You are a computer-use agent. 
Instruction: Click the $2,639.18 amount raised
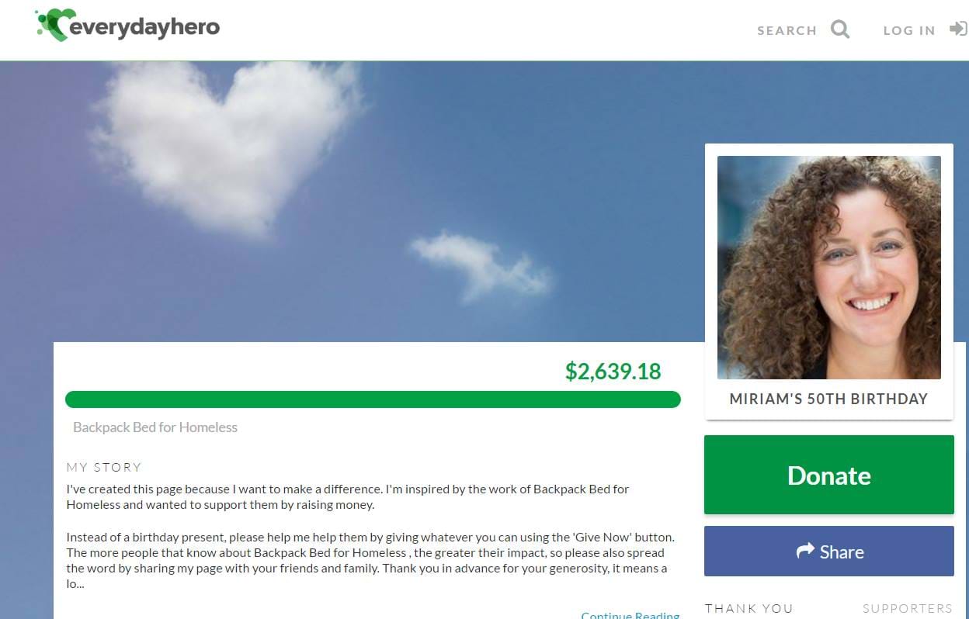click(x=613, y=372)
